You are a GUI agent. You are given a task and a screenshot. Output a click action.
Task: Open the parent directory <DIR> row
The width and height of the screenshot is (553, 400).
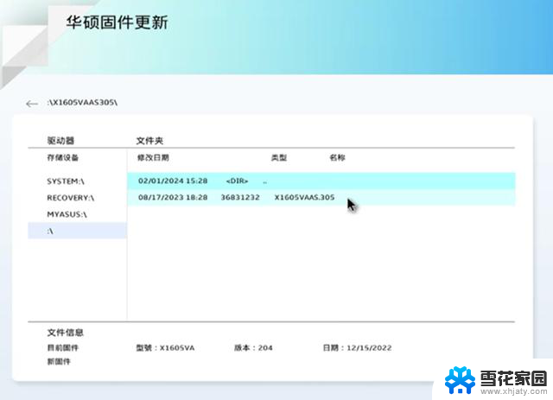[321, 181]
